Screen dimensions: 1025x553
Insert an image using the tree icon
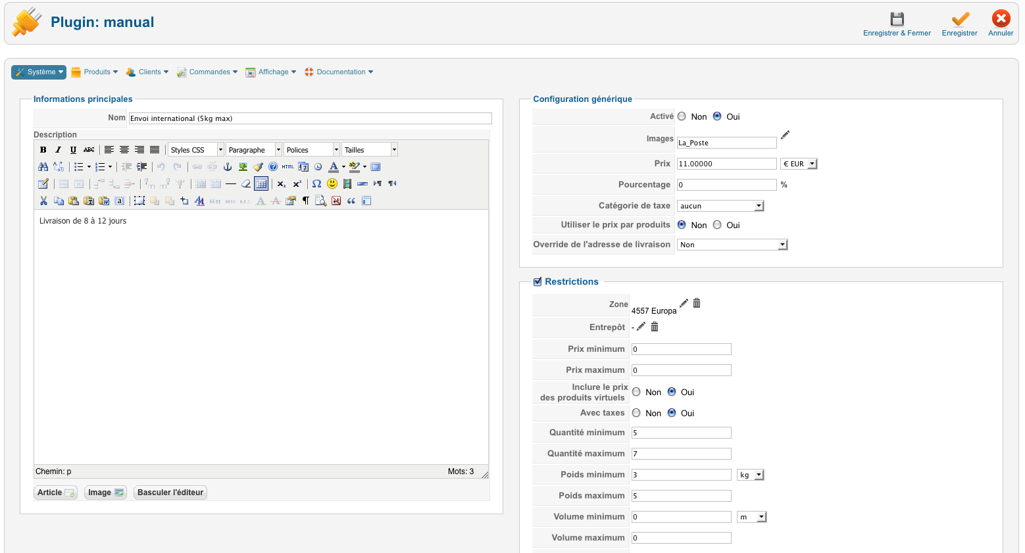click(243, 167)
